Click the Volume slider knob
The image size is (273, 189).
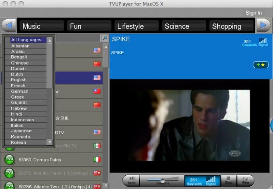point(163,181)
